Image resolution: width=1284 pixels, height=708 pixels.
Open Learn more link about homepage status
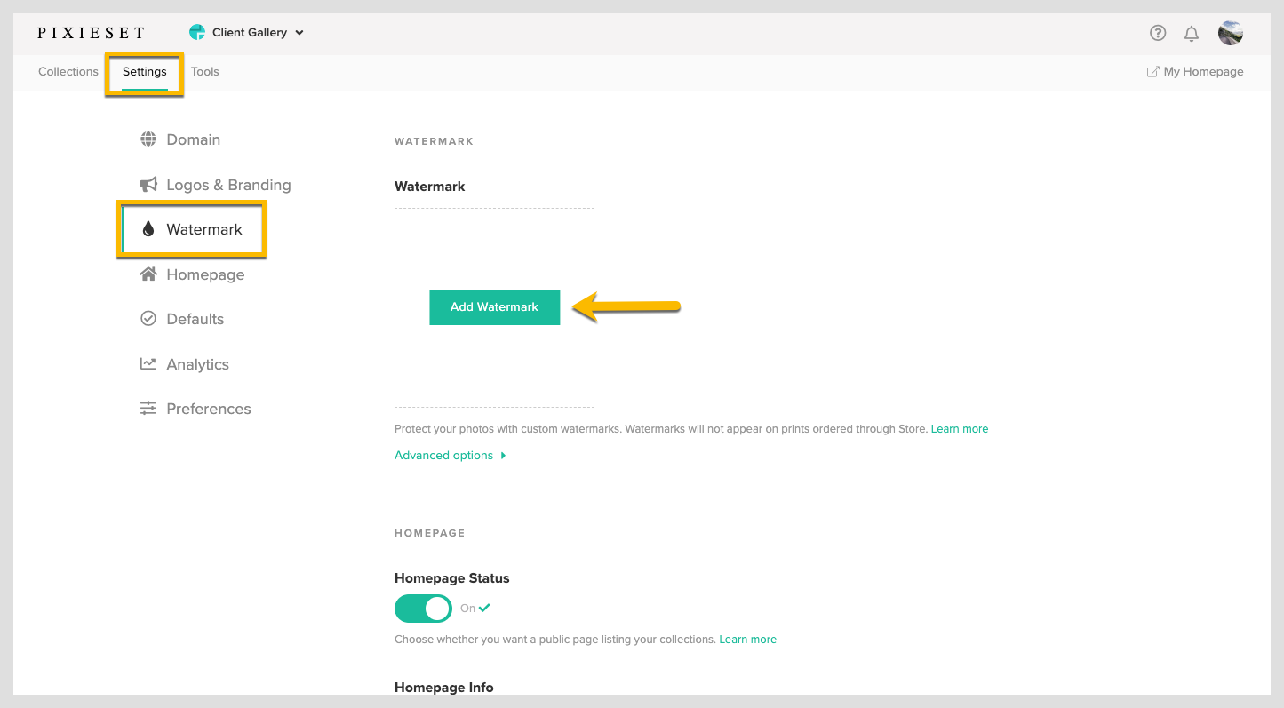click(748, 640)
